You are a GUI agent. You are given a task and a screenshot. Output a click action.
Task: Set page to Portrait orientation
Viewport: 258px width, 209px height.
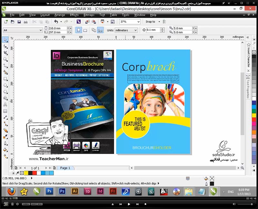click(x=79, y=30)
